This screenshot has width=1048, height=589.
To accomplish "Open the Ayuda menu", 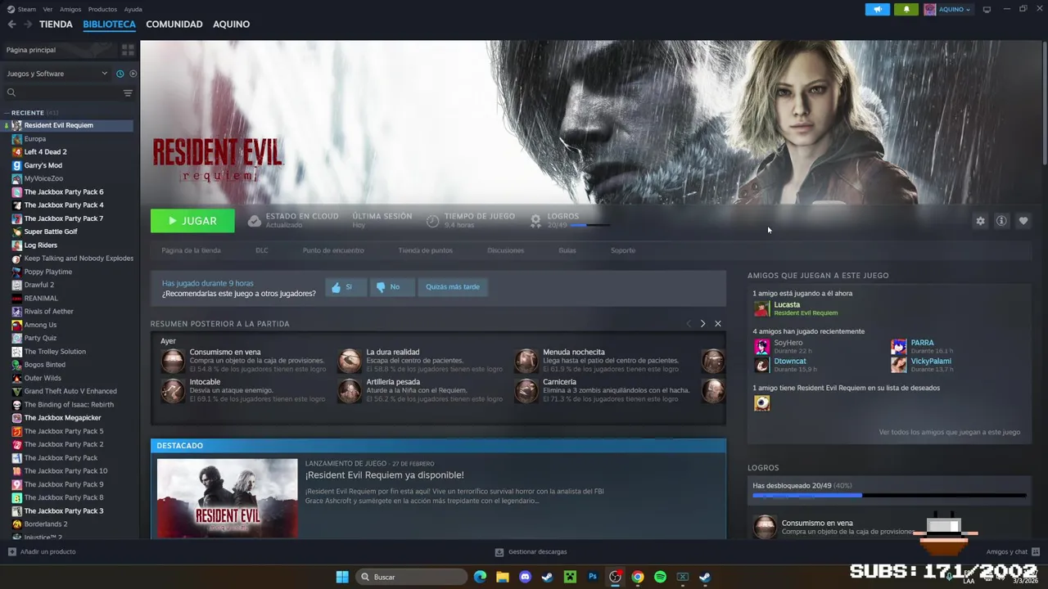I will coord(133,9).
